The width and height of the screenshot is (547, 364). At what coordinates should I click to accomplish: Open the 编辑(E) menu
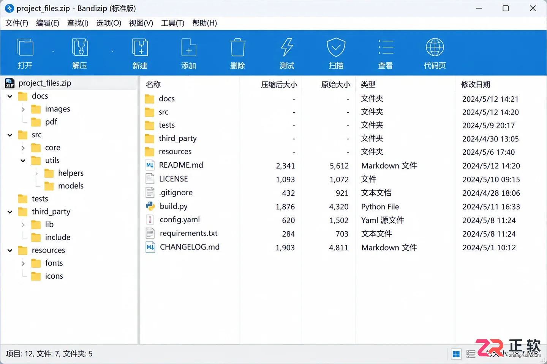[47, 23]
